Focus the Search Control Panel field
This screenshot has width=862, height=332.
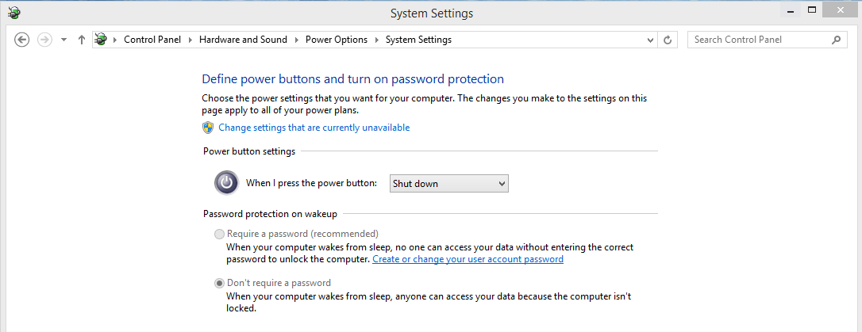click(758, 40)
